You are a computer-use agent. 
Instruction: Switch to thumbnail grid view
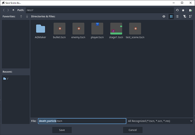(171, 17)
